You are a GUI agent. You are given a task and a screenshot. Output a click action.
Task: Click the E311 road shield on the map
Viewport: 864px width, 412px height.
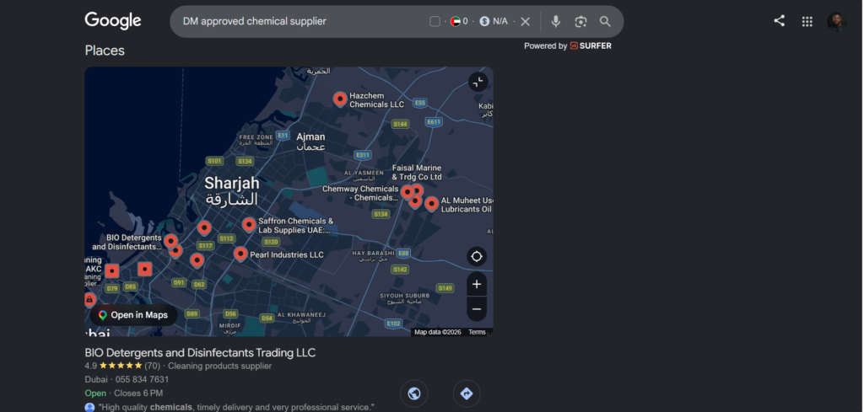coord(362,155)
